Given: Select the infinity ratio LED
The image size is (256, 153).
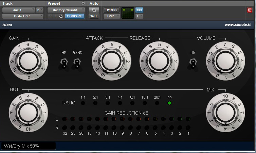Looking at the screenshot, I should click(x=169, y=103).
